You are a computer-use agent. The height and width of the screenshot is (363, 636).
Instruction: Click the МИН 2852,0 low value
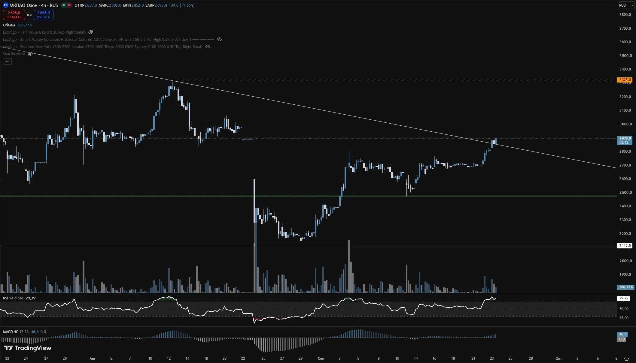[x=133, y=5]
